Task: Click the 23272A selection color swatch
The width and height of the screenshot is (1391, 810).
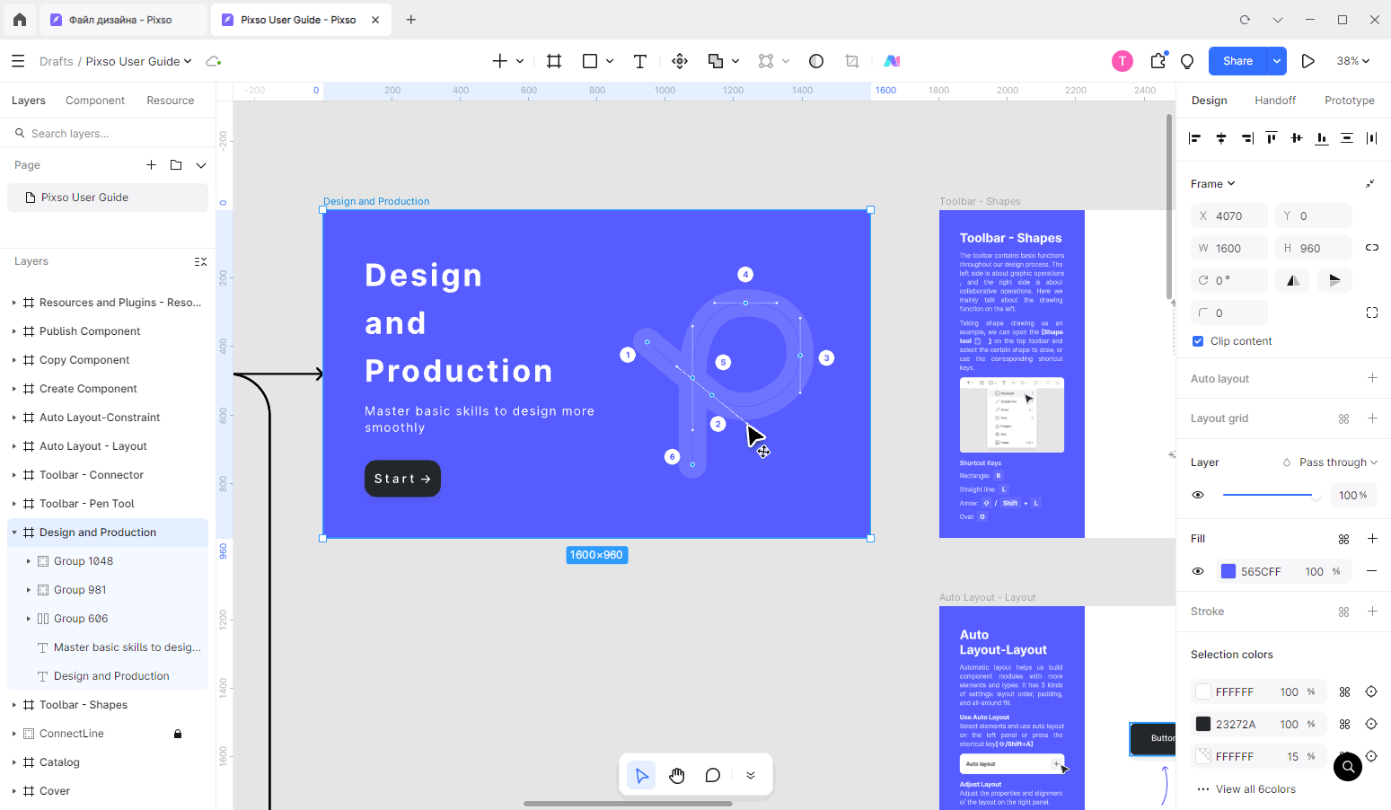Action: [1203, 724]
